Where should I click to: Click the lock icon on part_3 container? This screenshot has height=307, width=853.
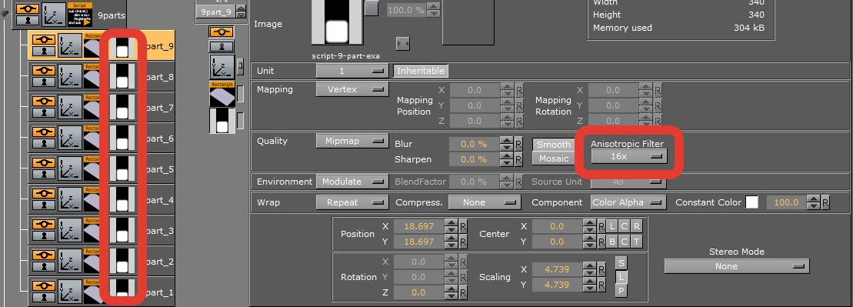click(44, 236)
